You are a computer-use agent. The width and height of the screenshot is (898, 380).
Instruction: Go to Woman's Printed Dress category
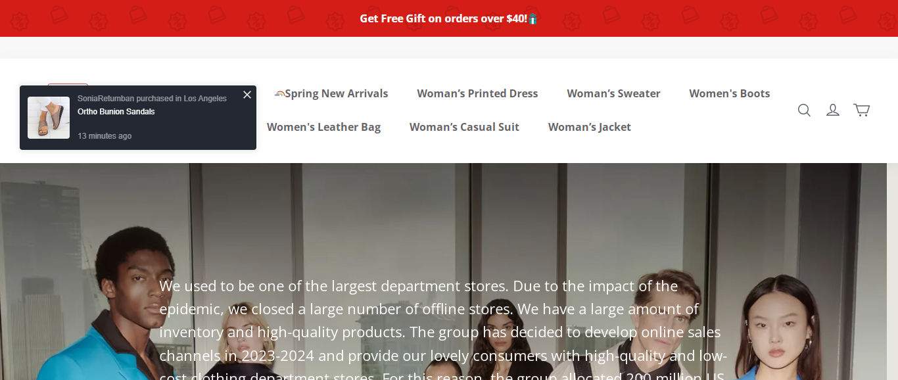(477, 93)
